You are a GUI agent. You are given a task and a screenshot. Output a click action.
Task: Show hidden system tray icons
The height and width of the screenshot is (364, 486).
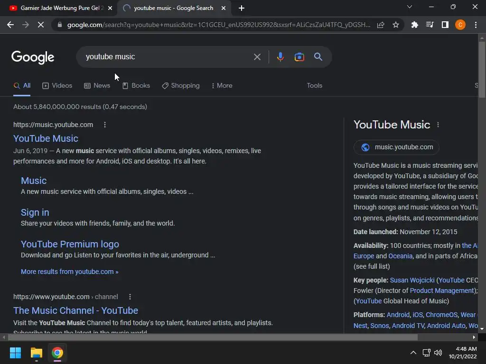click(x=413, y=353)
